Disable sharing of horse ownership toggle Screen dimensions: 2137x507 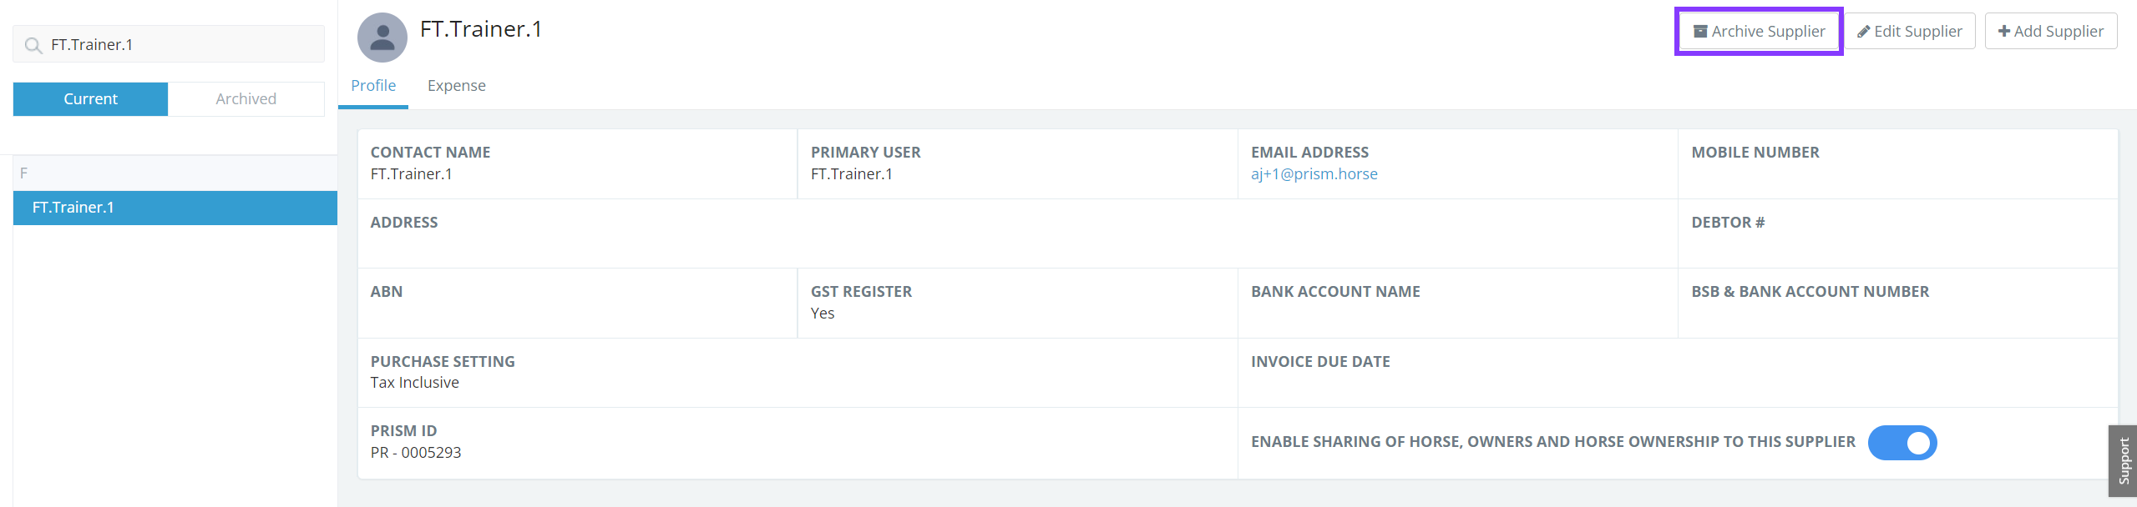[x=1902, y=443]
